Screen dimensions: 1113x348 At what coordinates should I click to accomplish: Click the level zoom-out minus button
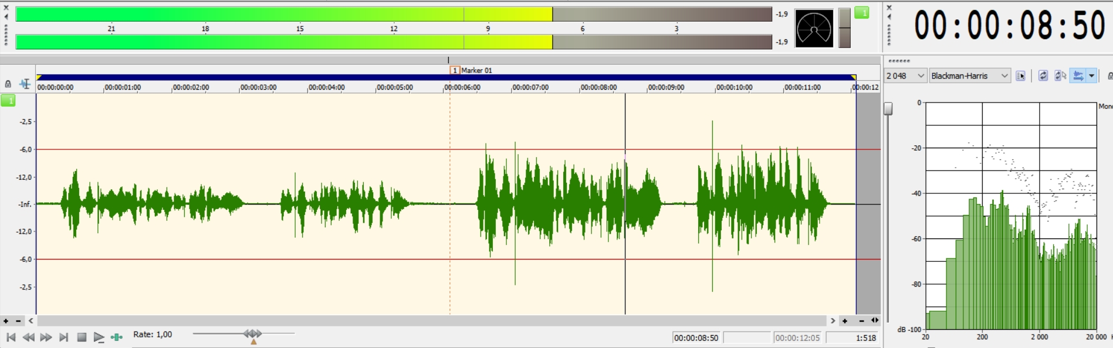tap(18, 320)
